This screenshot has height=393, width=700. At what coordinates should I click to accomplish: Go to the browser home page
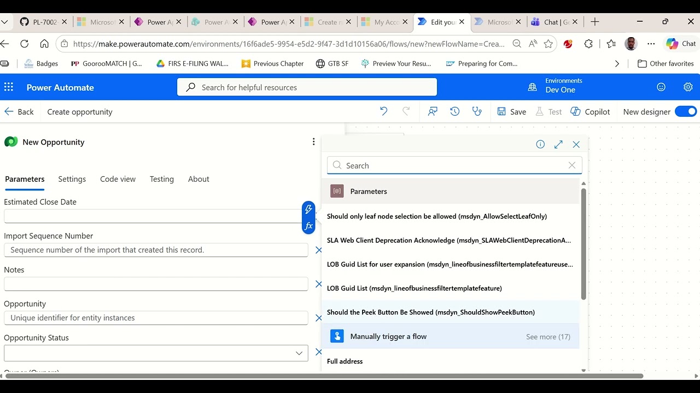[x=44, y=44]
